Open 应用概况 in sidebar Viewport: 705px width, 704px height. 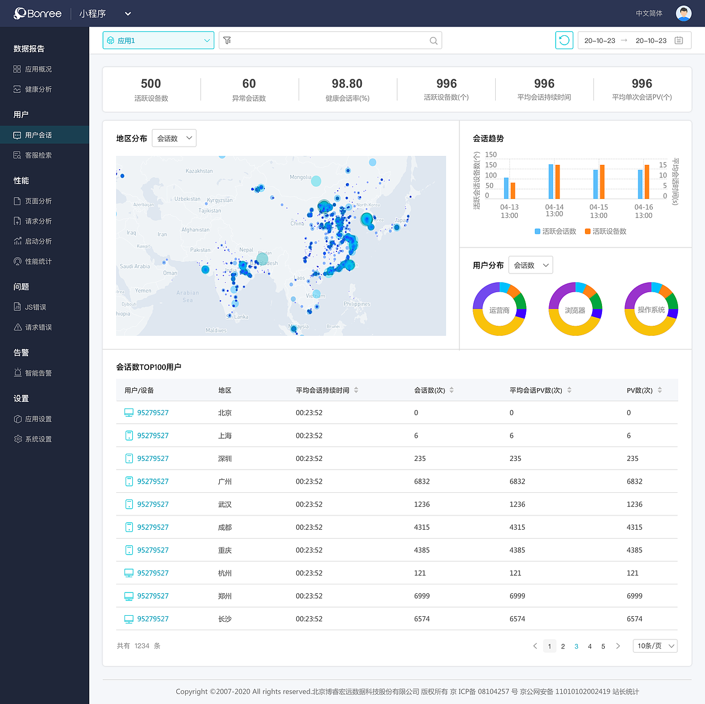pos(39,69)
